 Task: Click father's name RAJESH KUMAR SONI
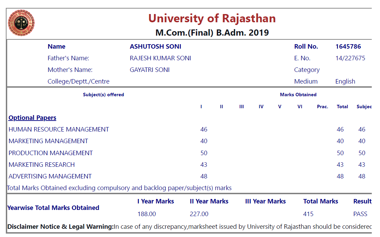click(x=160, y=58)
